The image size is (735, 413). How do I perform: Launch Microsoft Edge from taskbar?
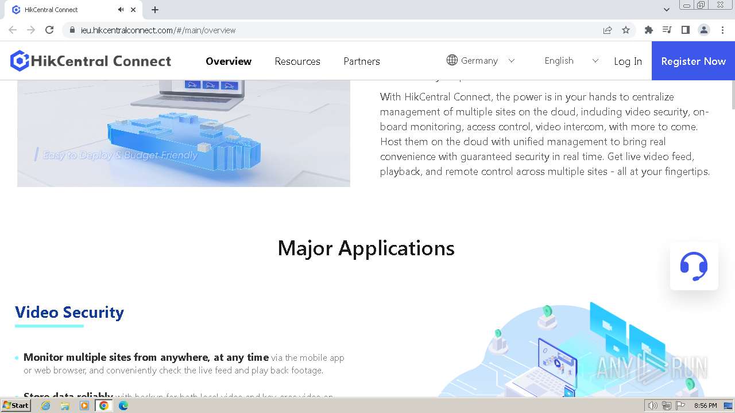click(x=123, y=406)
